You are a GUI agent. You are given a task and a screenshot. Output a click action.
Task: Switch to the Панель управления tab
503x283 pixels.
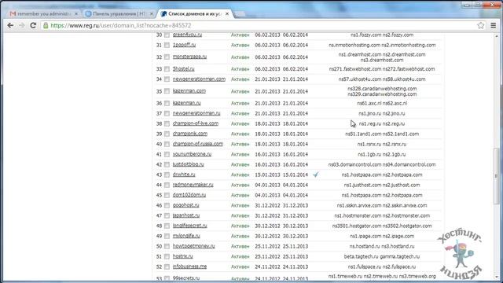119,14
